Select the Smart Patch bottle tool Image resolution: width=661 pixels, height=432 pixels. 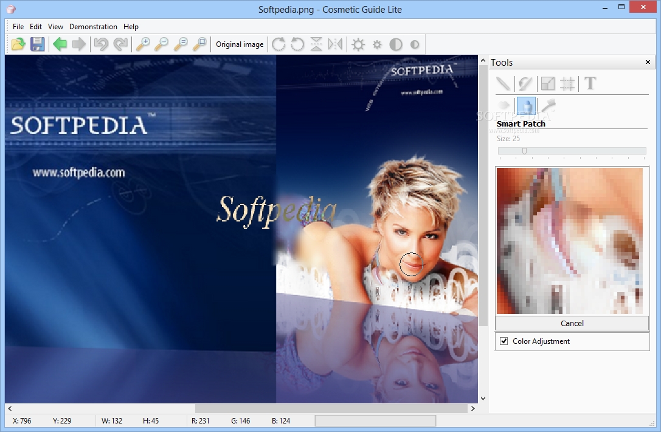point(526,105)
